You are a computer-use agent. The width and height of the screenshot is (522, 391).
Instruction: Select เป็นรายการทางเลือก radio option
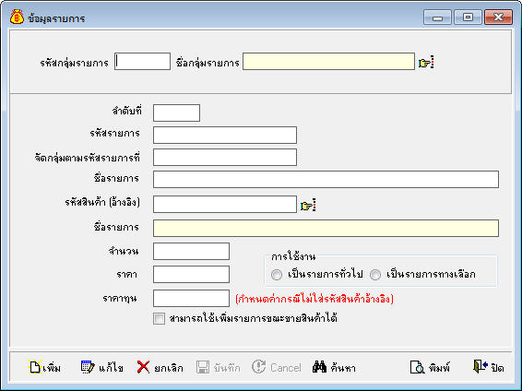click(375, 275)
